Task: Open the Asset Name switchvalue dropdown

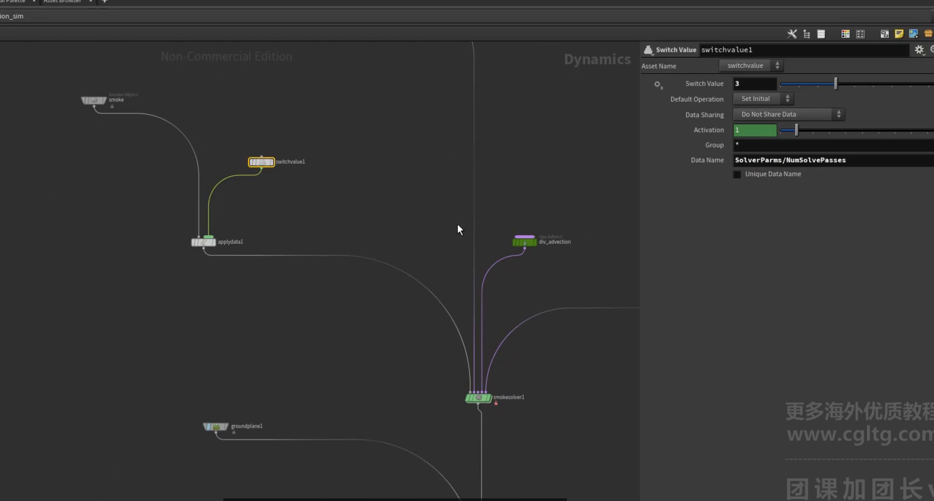Action: (751, 66)
